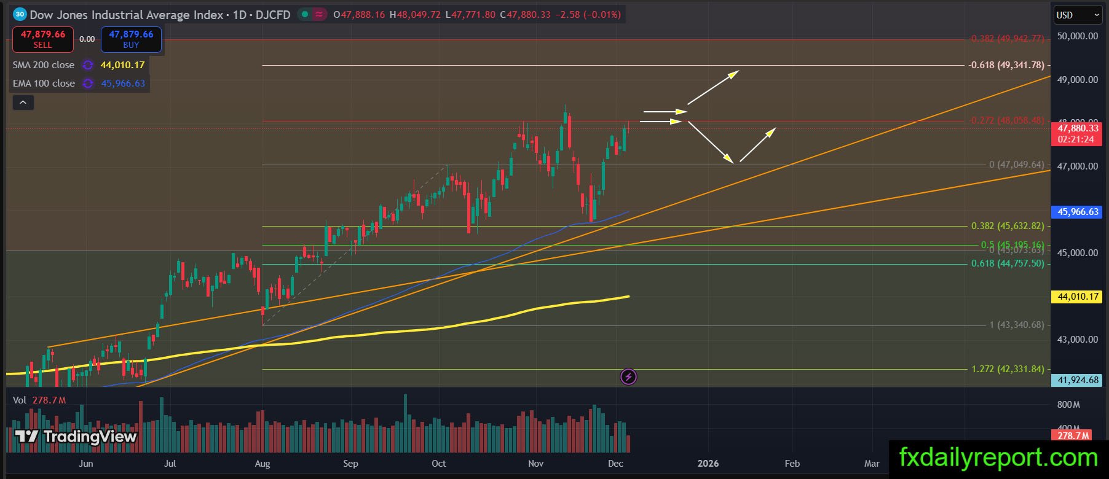Click the yellow 44,010.17 price axis label
Image resolution: width=1109 pixels, height=479 pixels.
click(1078, 297)
